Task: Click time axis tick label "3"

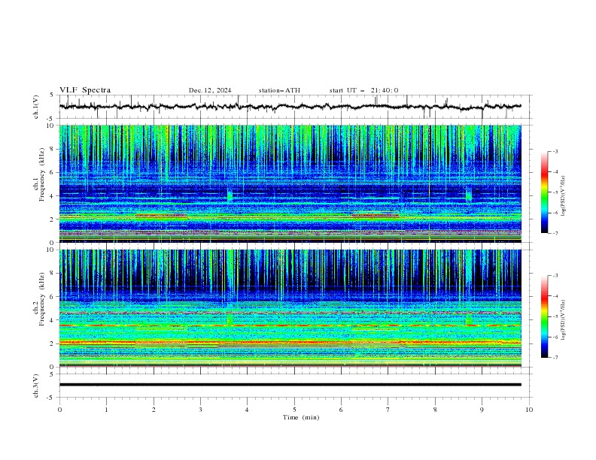Action: 200,410
